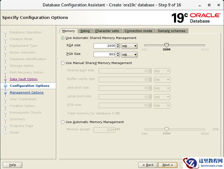Click the Oracle 19c Database logo
This screenshot has width=224, height=169.
point(196,18)
